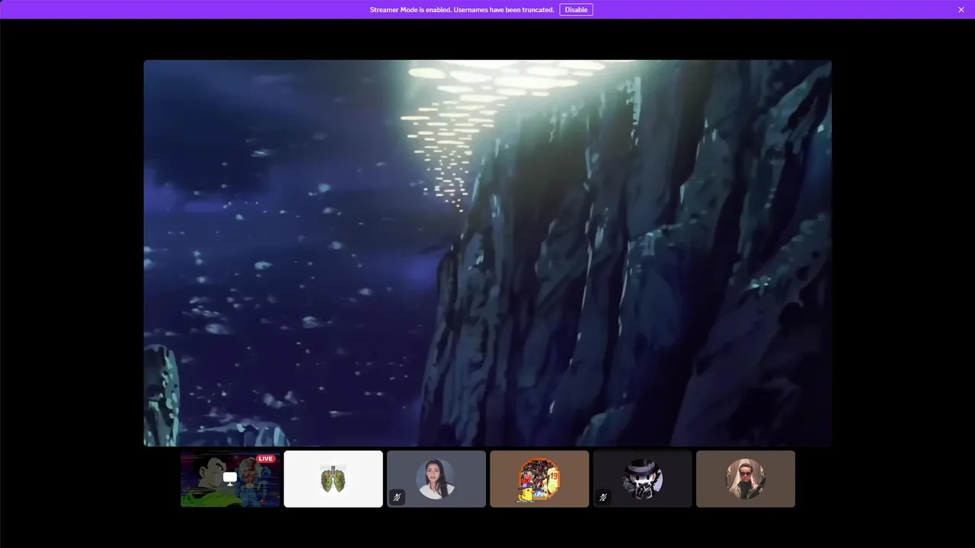Image resolution: width=975 pixels, height=548 pixels.
Task: Click the main shared stream video
Action: [487, 253]
